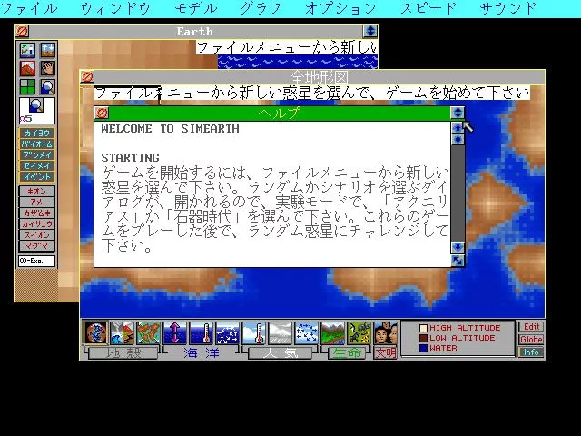Select the Examine magnifier tool
Screen dimensions: 581x436
[x=48, y=87]
